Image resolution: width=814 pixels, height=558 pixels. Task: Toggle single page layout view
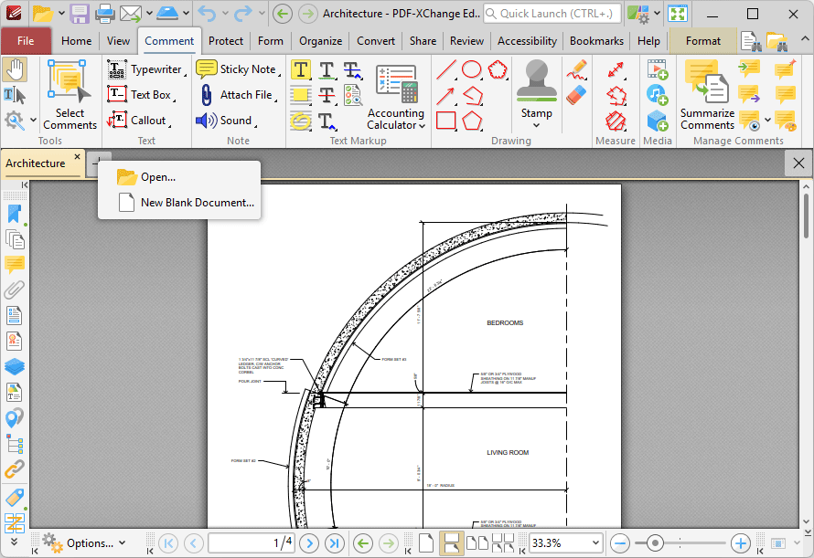pyautogui.click(x=425, y=543)
